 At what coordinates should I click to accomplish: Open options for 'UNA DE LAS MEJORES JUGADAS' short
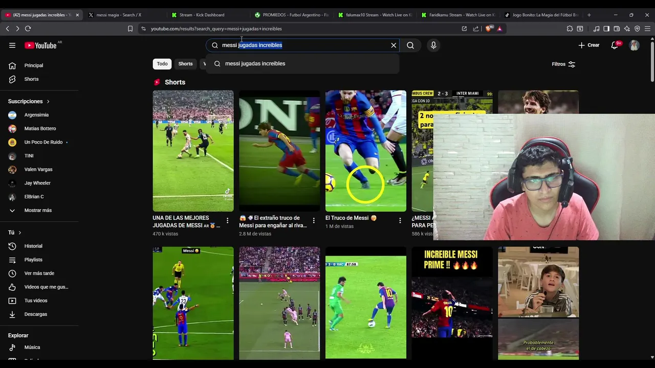pyautogui.click(x=227, y=221)
